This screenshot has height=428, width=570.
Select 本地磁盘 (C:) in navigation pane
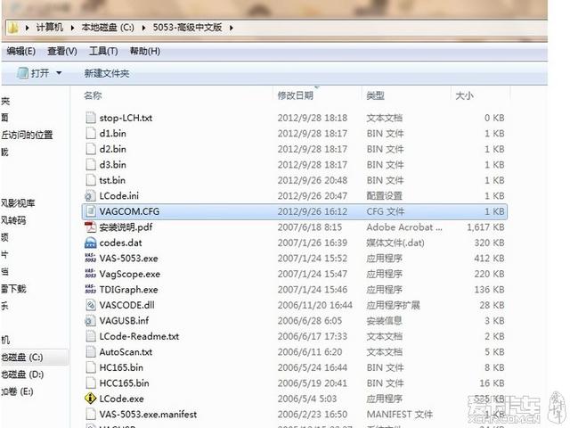coord(22,358)
